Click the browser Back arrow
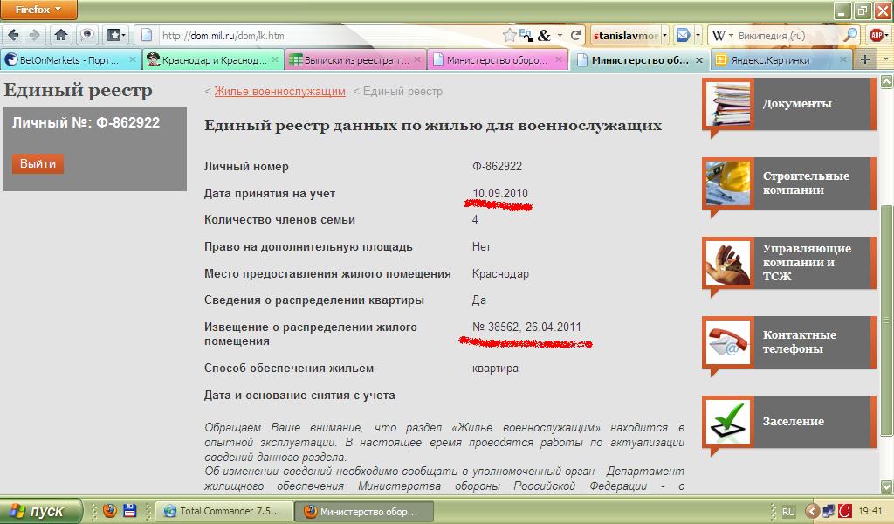The width and height of the screenshot is (894, 524). click(x=14, y=35)
